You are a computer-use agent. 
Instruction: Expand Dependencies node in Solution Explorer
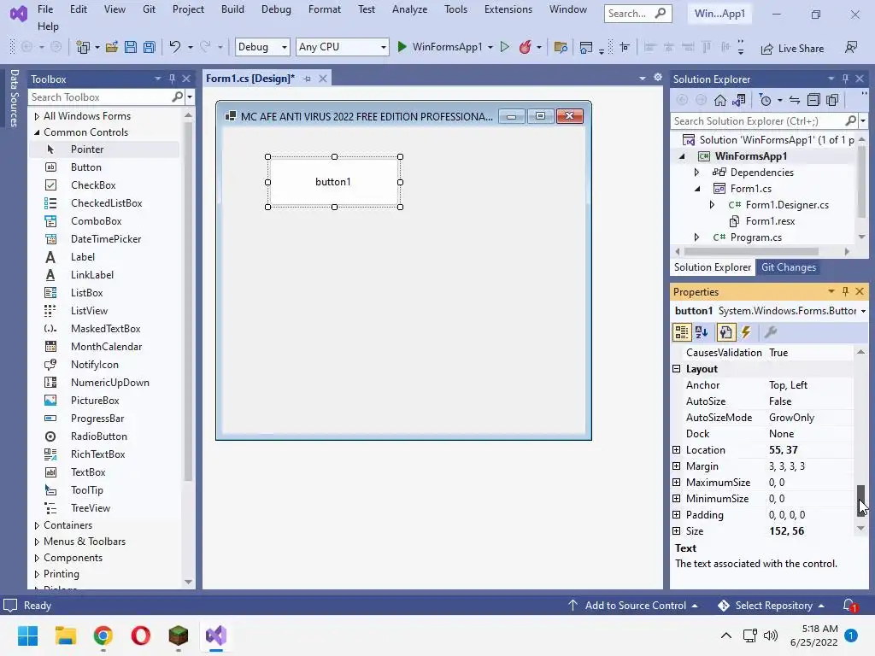click(x=696, y=173)
